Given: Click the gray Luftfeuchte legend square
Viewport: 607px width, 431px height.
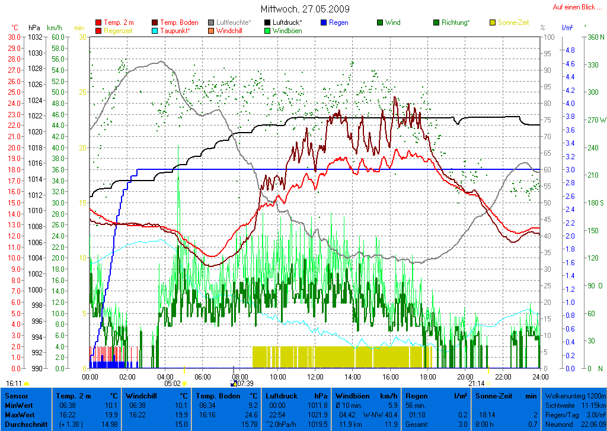Looking at the screenshot, I should pyautogui.click(x=212, y=22).
